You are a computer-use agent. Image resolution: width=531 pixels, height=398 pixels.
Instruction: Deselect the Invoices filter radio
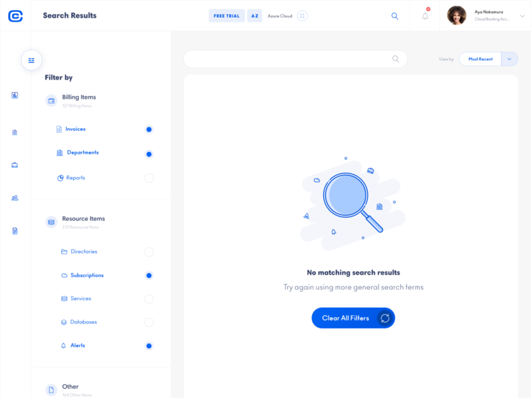pos(149,129)
